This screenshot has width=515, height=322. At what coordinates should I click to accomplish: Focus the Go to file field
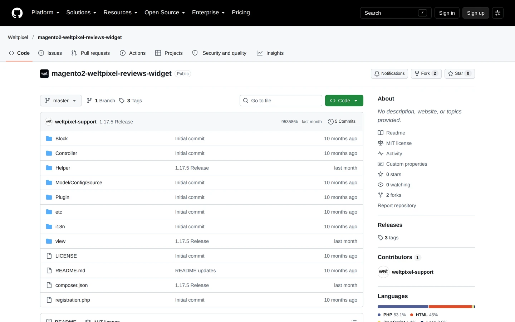[x=281, y=101]
